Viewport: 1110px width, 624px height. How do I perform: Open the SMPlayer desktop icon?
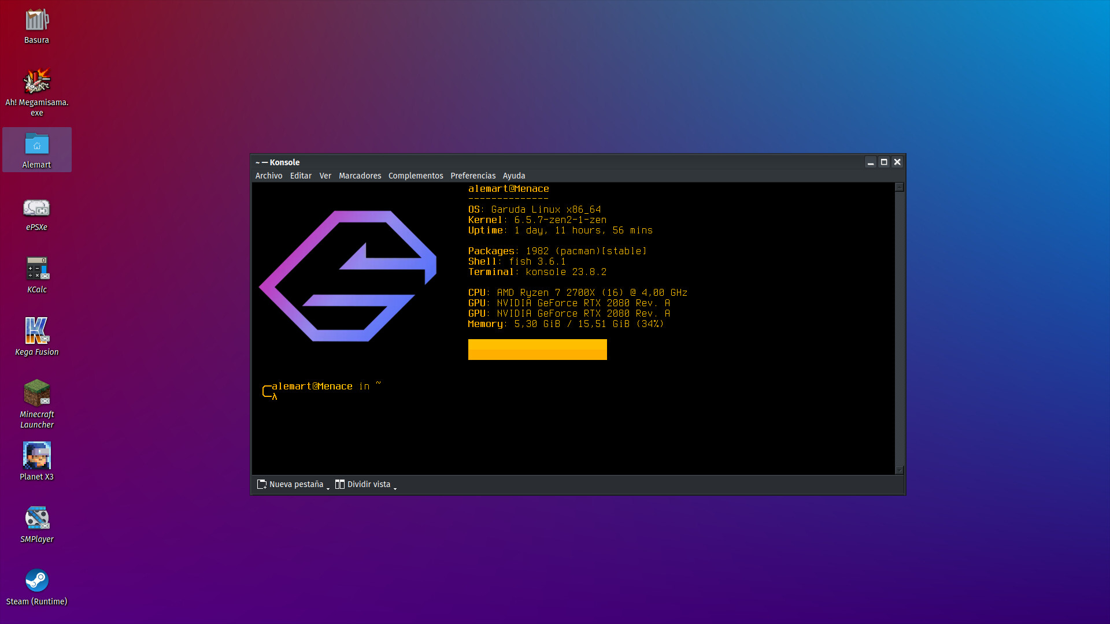coord(36,525)
